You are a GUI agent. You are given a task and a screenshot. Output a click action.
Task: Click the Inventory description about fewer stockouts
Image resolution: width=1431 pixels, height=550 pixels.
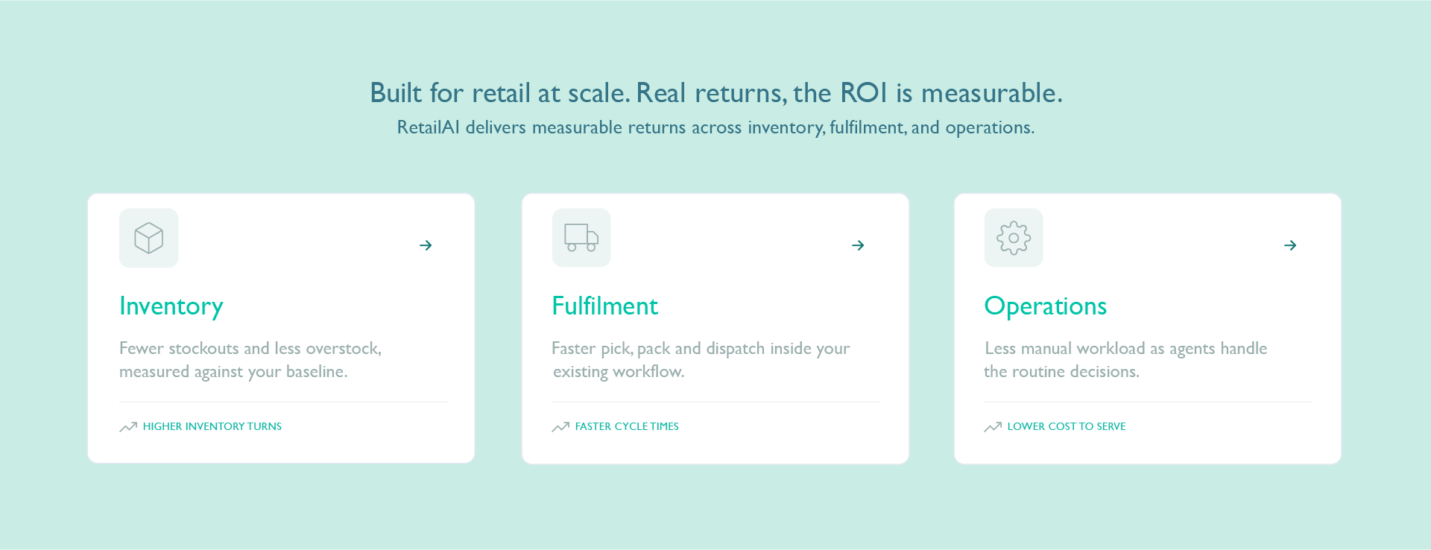pyautogui.click(x=250, y=360)
